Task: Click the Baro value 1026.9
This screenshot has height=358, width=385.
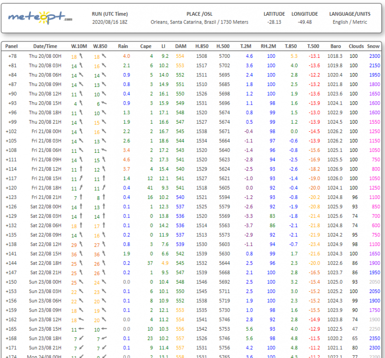Action: coord(335,169)
